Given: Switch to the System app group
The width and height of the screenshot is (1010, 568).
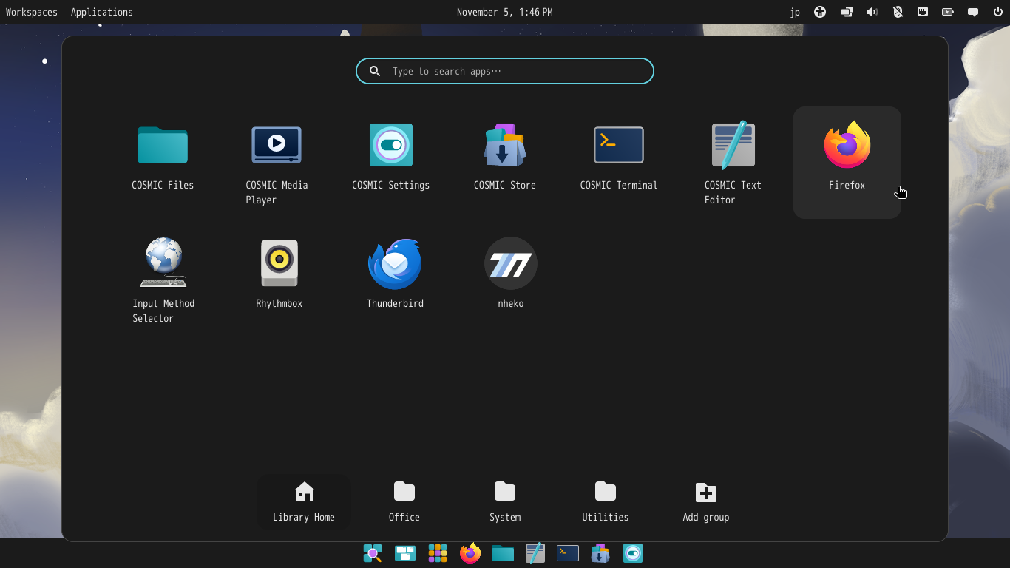Looking at the screenshot, I should 505,501.
